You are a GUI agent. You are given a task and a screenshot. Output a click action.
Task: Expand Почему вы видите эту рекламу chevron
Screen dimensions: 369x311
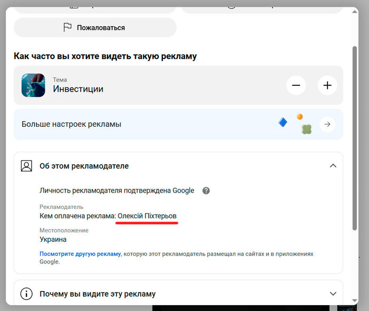point(333,294)
